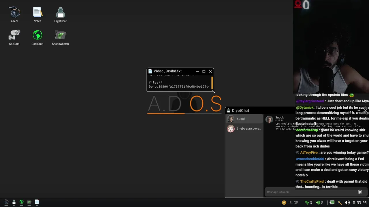Image resolution: width=369 pixels, height=207 pixels.
Task: Click the CryptChat window title icon
Action: [x=229, y=110]
